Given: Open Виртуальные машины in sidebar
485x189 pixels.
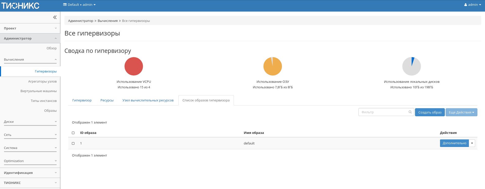Looking at the screenshot, I should [38, 91].
